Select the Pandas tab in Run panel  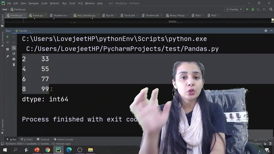tap(23, 31)
